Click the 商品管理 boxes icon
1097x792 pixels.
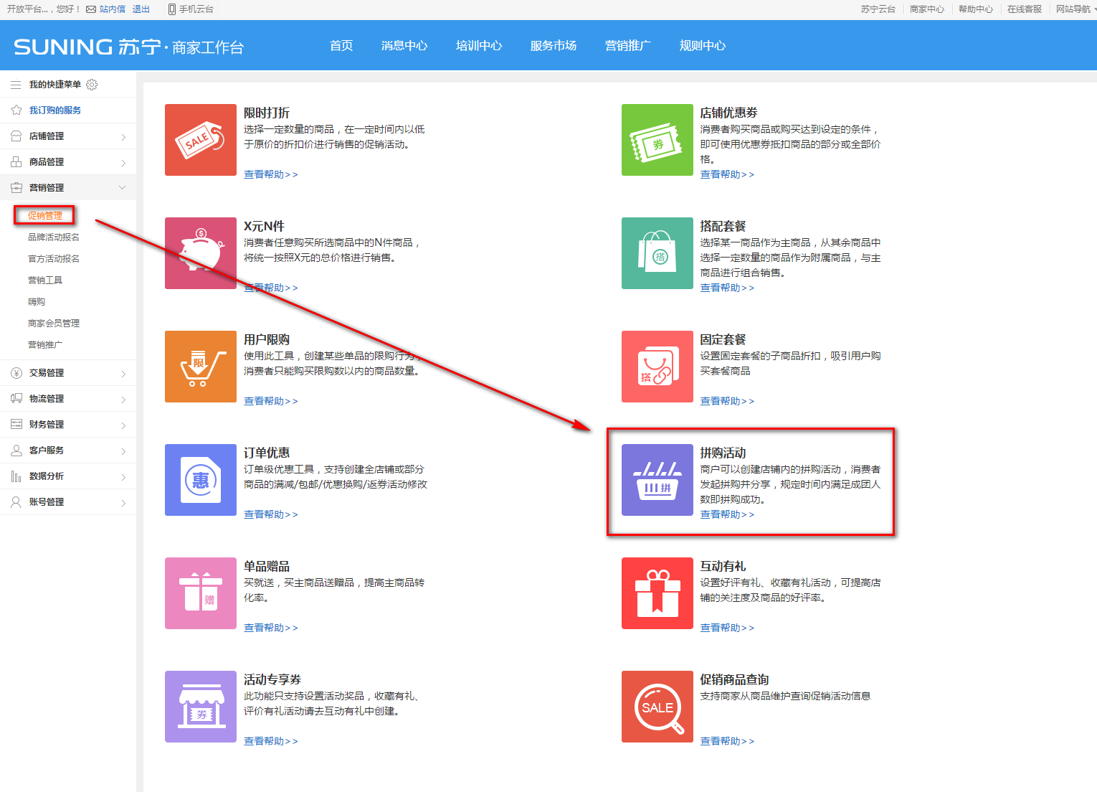(16, 162)
